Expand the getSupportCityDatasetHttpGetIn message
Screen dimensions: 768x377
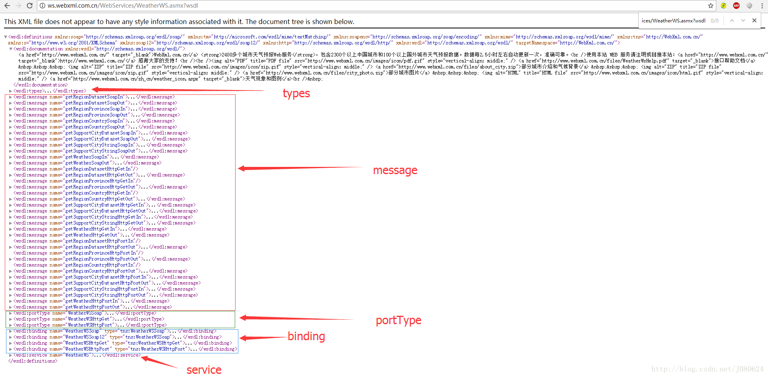[x=11, y=205]
